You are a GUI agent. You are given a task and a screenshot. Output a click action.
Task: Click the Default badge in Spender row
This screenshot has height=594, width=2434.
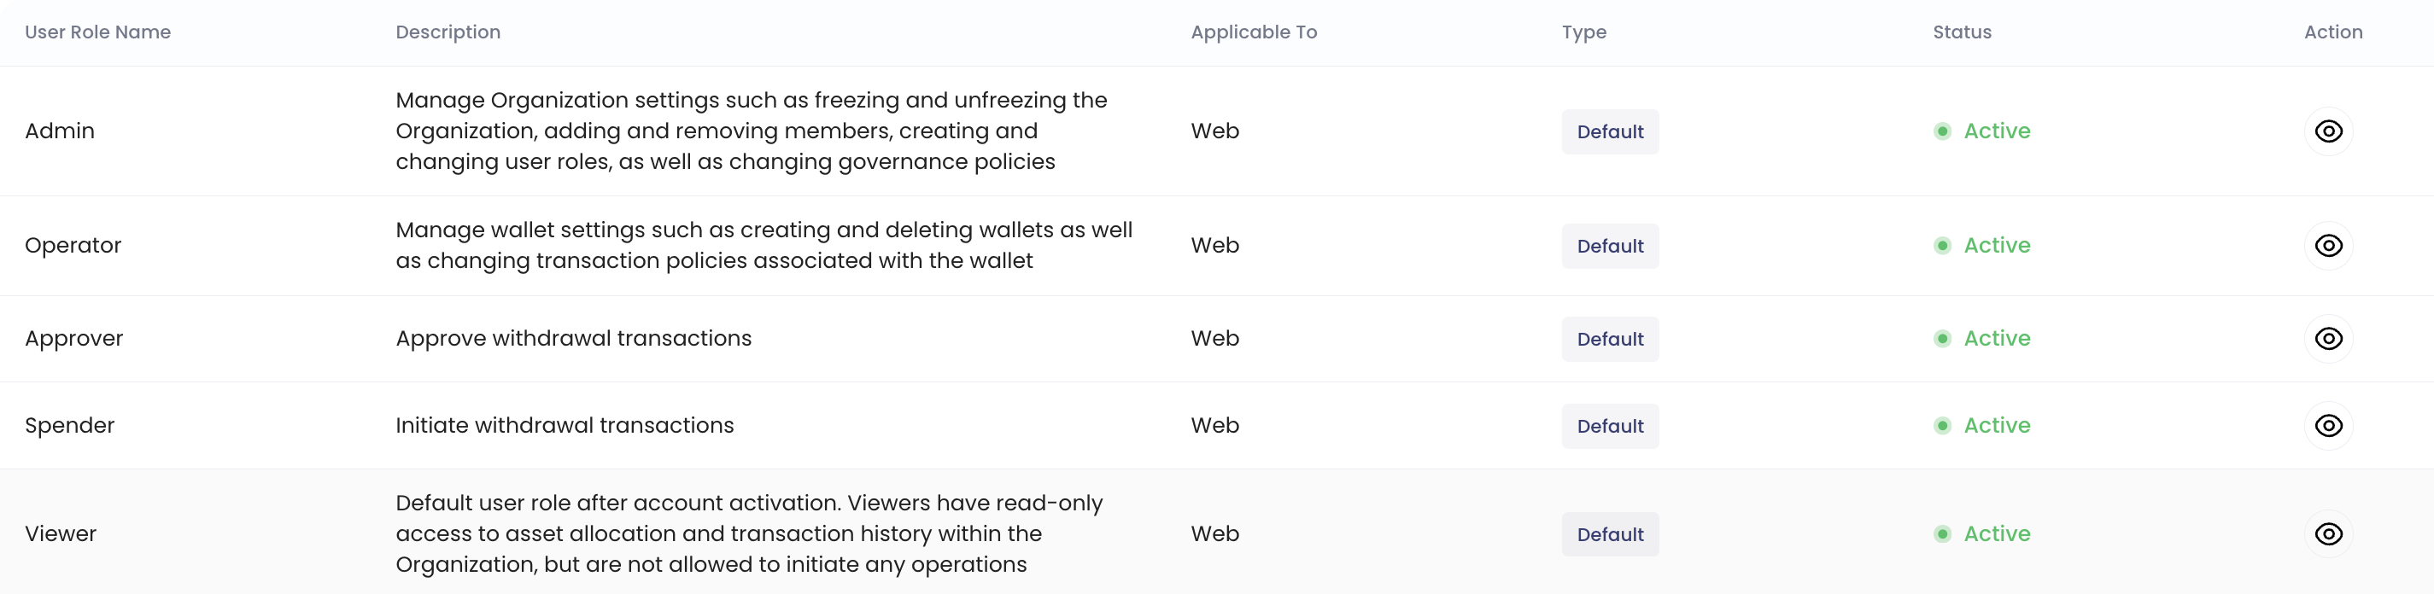click(1609, 426)
